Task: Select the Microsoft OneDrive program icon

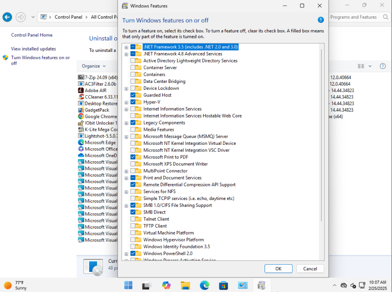Action: [81, 155]
